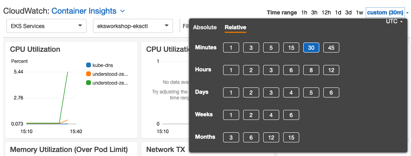Viewport: 411px width, 156px height.
Task: Switch to the Relative tab
Action: tap(236, 27)
